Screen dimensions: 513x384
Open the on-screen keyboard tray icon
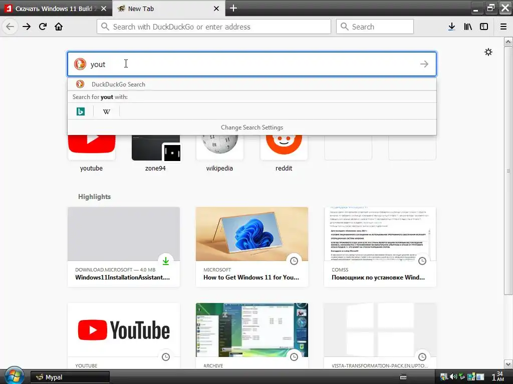tap(403, 377)
